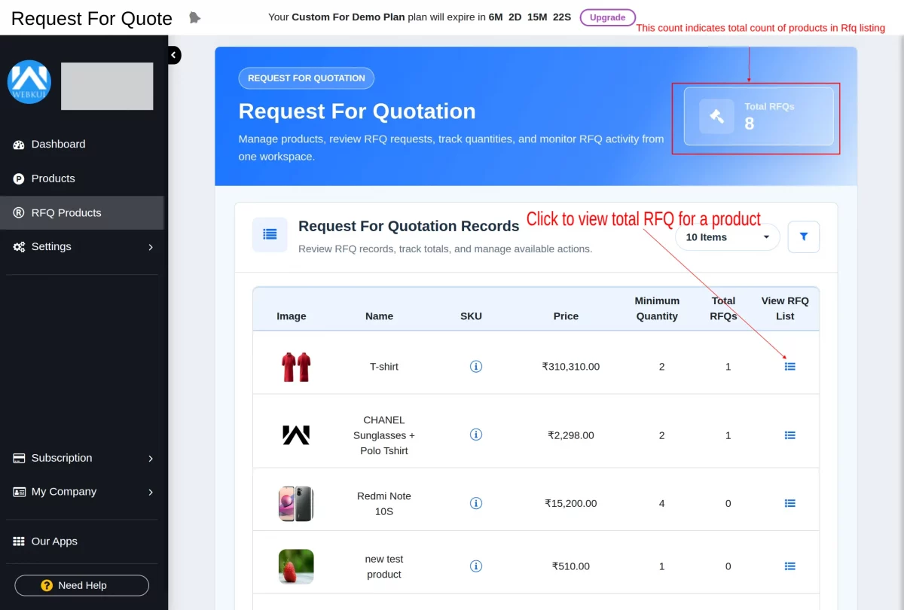Expand the Settings submenu chevron

[x=151, y=247]
